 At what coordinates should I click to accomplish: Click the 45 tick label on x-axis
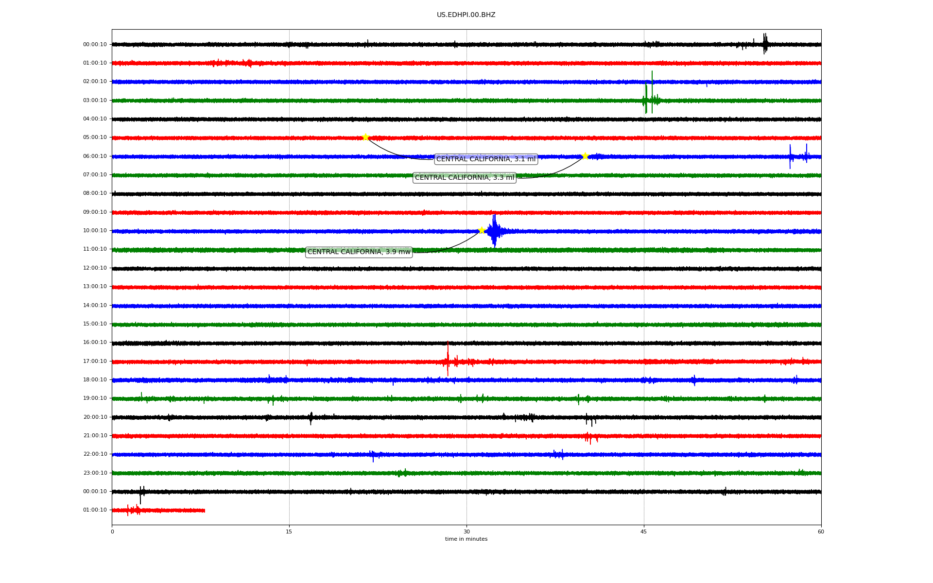tap(643, 532)
